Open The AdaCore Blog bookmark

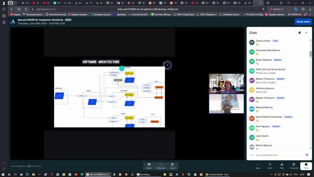tap(253, 14)
